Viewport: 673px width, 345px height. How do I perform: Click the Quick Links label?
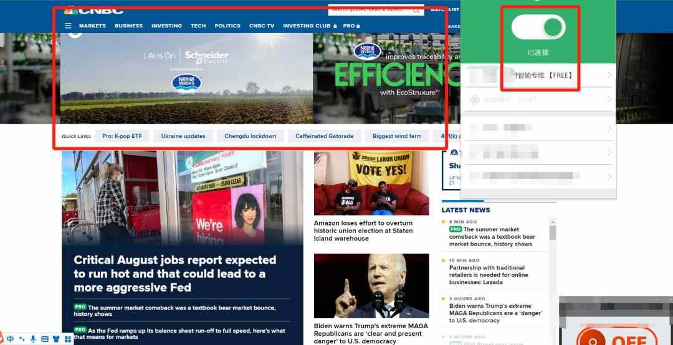coord(77,137)
